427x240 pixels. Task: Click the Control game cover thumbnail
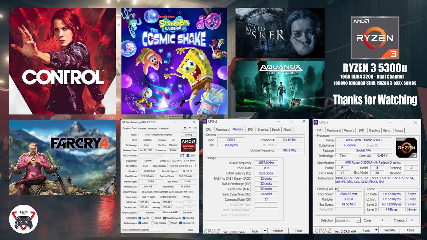[x=62, y=61]
